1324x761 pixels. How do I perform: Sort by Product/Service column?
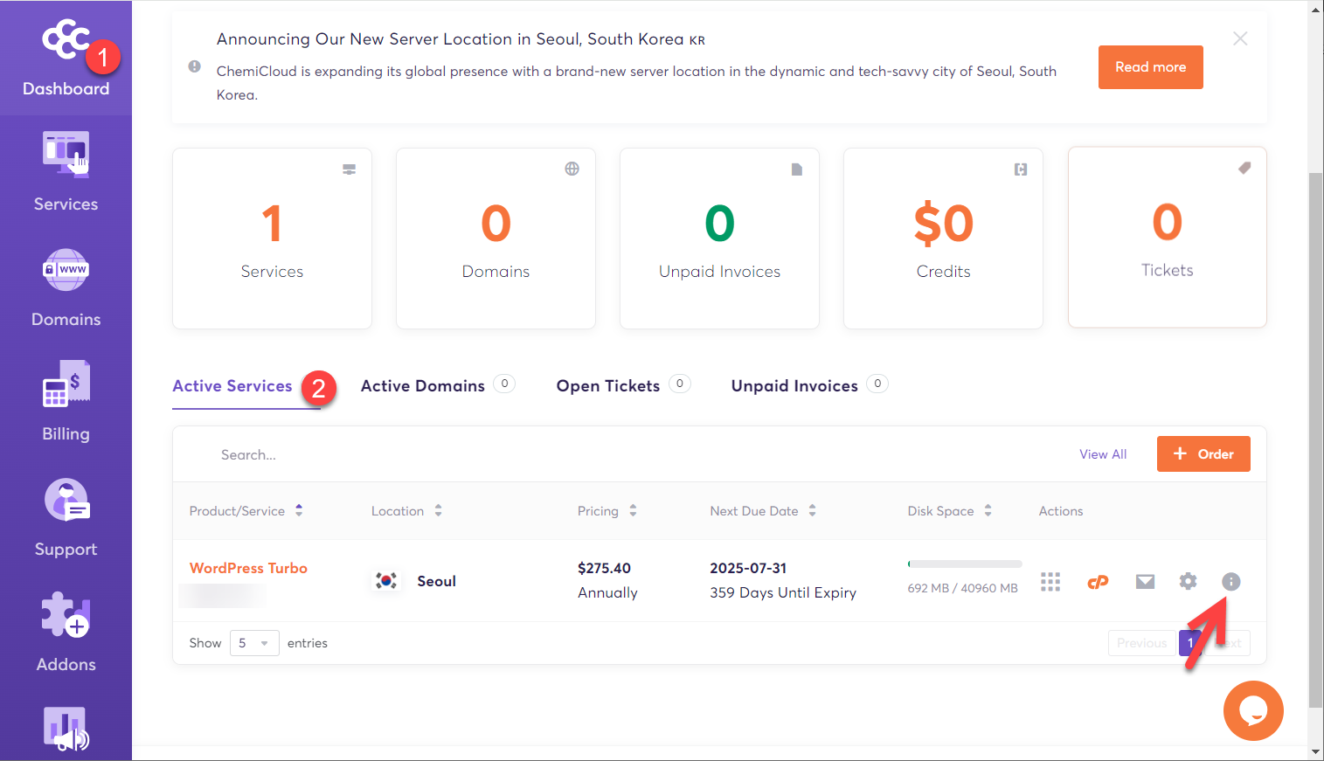(x=246, y=511)
